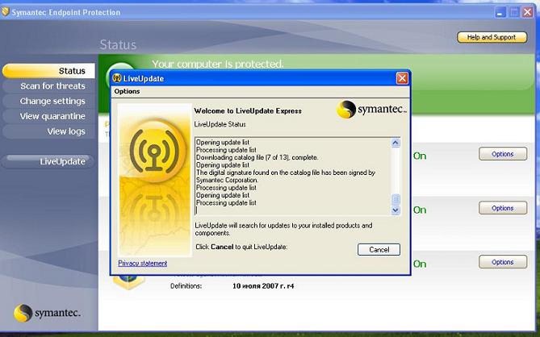
Task: Launch LiveUpdate from the sidebar
Action: [48, 161]
